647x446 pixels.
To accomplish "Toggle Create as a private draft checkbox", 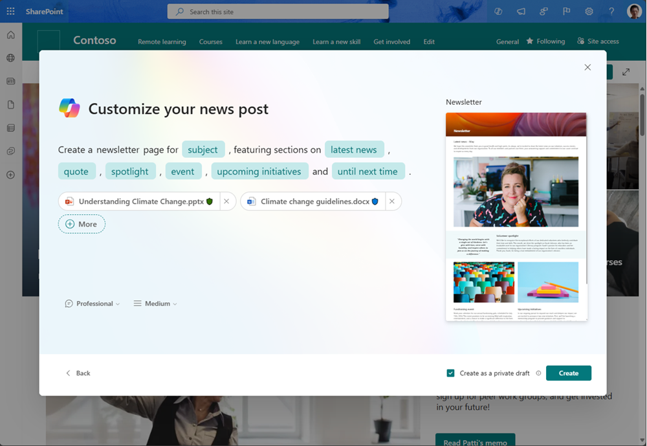I will tap(450, 374).
